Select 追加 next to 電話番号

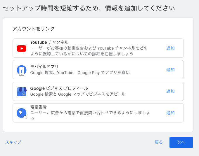pyautogui.click(x=170, y=113)
